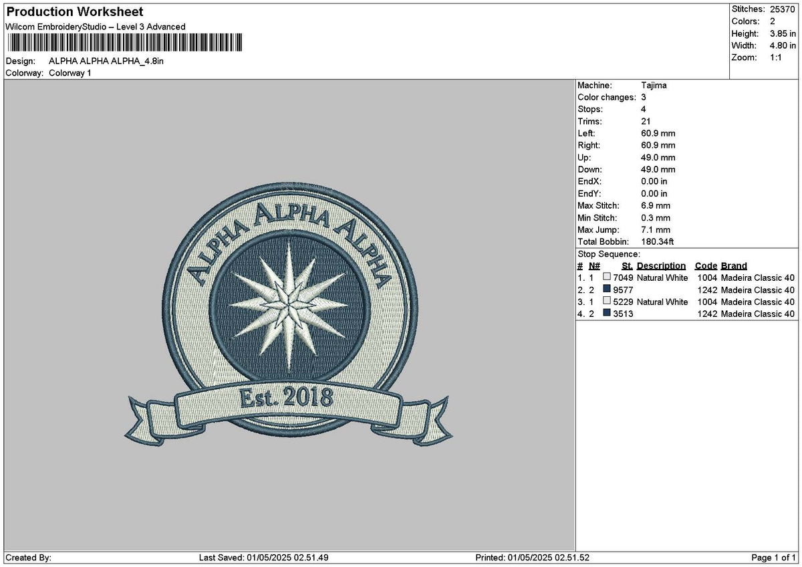The image size is (802, 567).
Task: Click the Page 1 of 1 indicator
Action: 772,556
